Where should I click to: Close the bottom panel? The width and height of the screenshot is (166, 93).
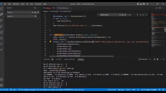click(164, 59)
